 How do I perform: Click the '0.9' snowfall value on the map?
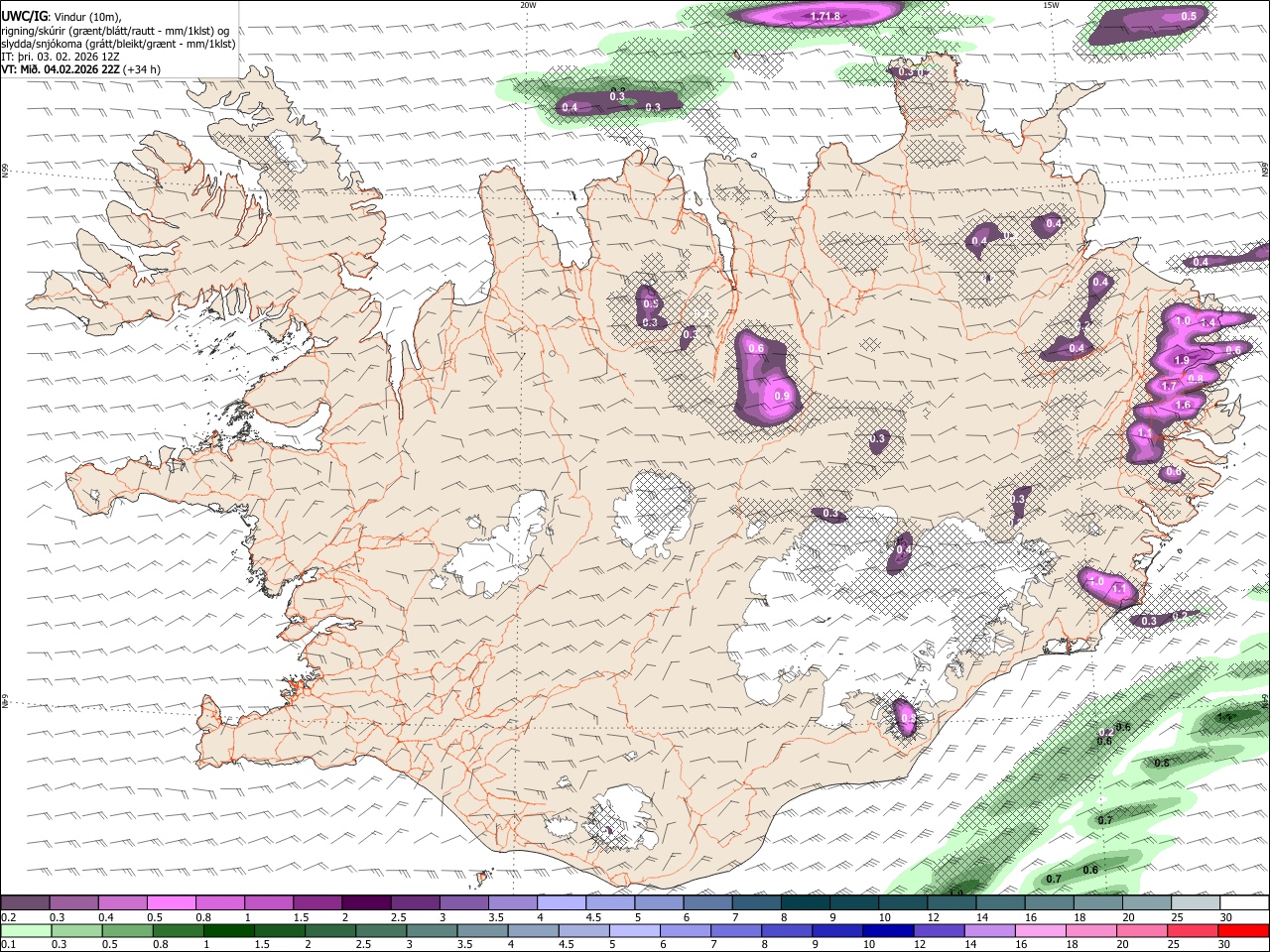[x=781, y=397]
